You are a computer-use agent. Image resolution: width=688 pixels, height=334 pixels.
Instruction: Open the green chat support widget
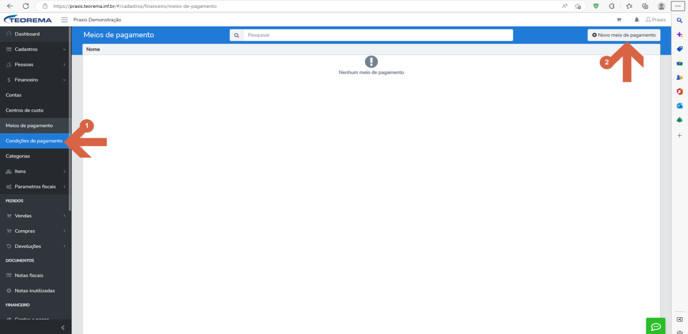pos(656,326)
